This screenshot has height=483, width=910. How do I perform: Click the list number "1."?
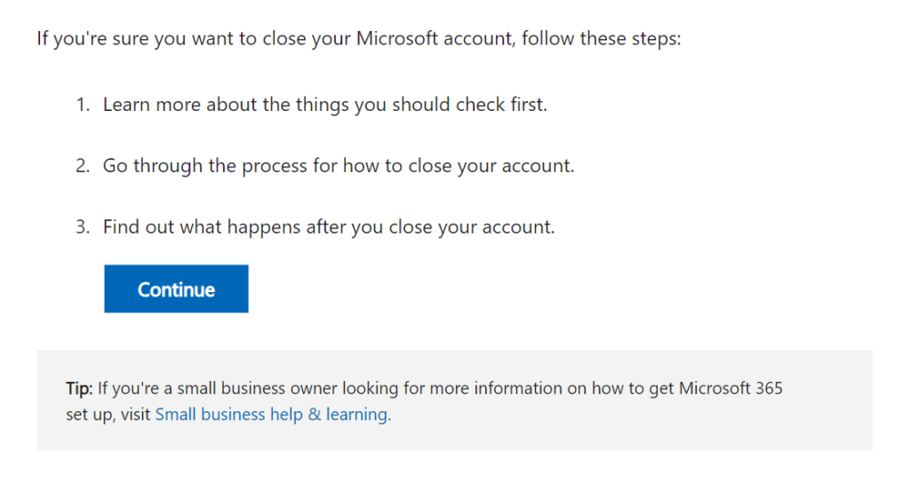click(x=83, y=105)
